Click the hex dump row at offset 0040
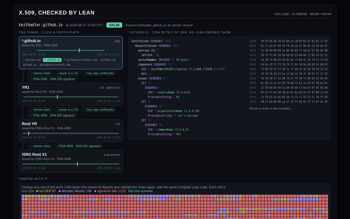350x219 pixels. pyautogui.click(x=288, y=60)
